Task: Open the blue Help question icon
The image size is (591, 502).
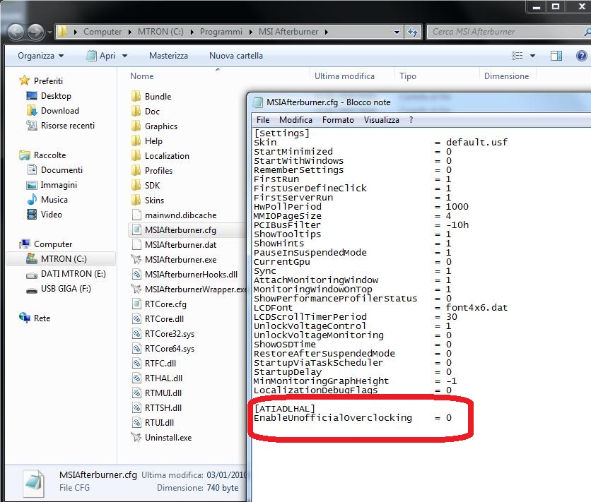Action: 582,56
